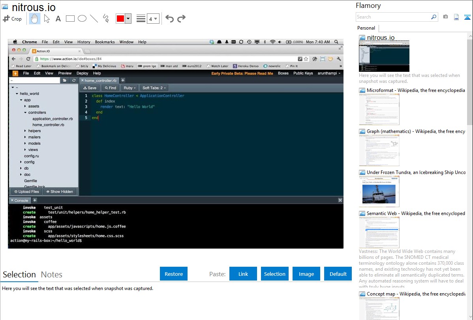The width and height of the screenshot is (473, 320).
Task: Click the blue collapse icon at the panel's top right
Action: pos(467,17)
